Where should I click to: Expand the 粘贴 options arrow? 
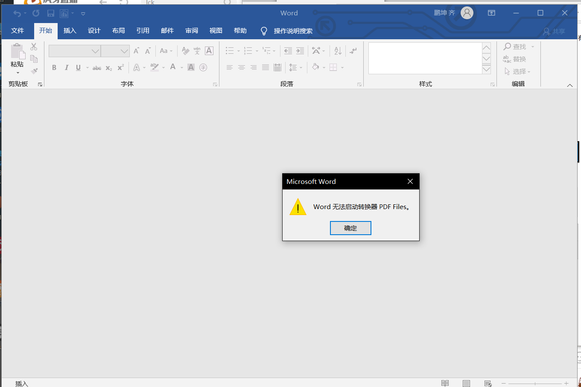[x=18, y=72]
